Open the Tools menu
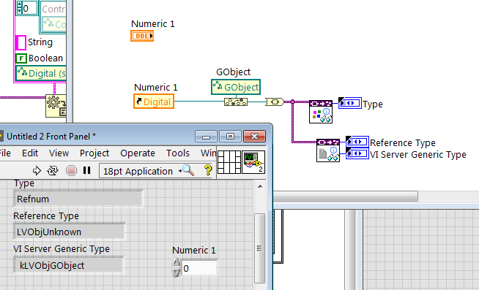The width and height of the screenshot is (479, 290). [x=178, y=153]
